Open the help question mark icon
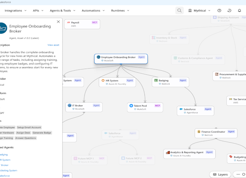 219,11
